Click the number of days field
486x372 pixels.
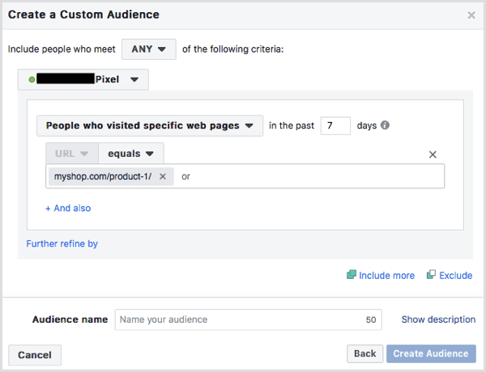[x=335, y=125]
